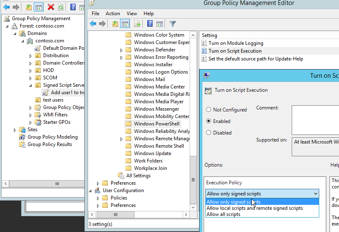Click Help icon in Group Policy Management toolbar
The width and height of the screenshot is (339, 232).
73,7
